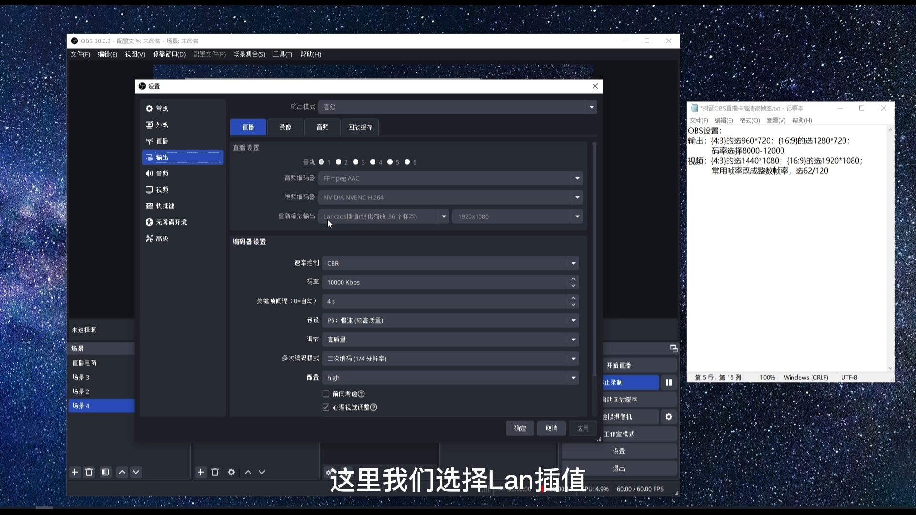Screen dimensions: 916x515
Task: Enable the 前向考虑 look-ahead checkbox
Action: pos(326,394)
